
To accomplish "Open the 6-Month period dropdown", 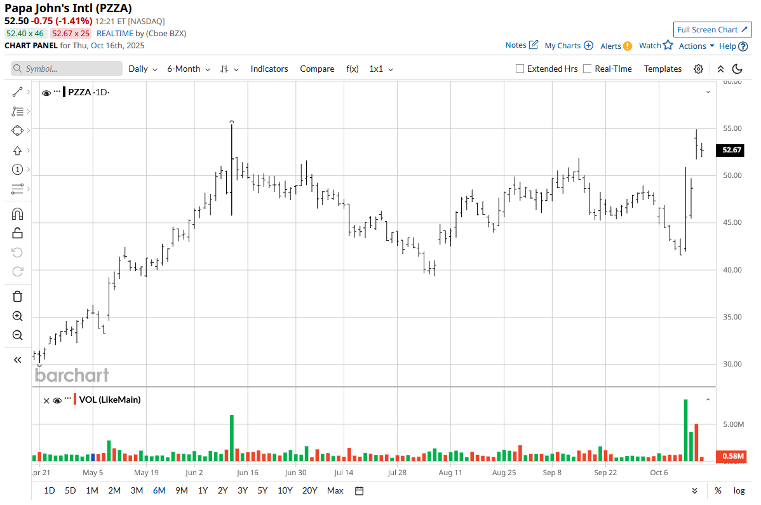I will tap(188, 69).
